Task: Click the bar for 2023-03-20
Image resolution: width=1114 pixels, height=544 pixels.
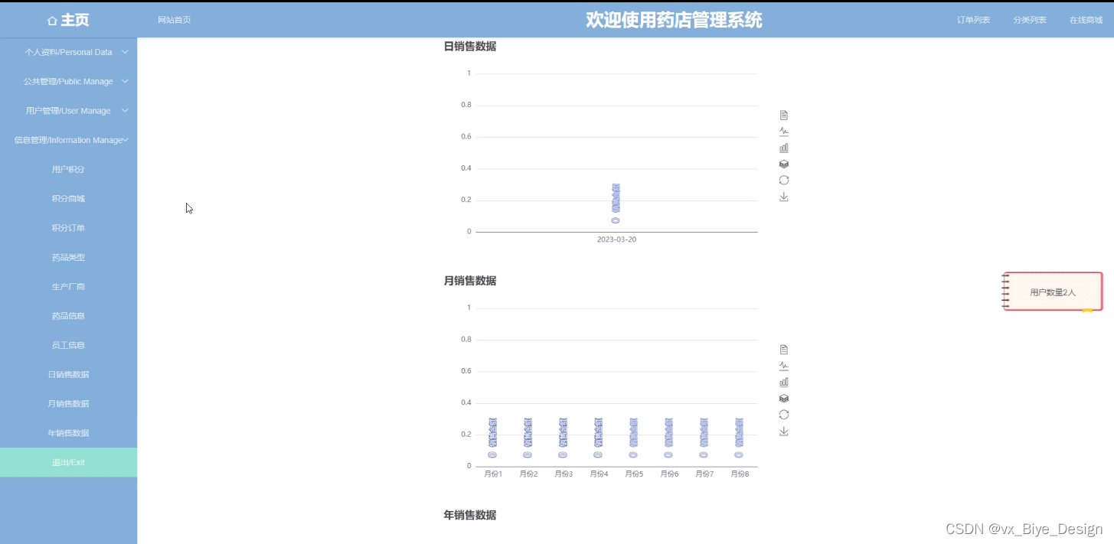Action: [616, 204]
